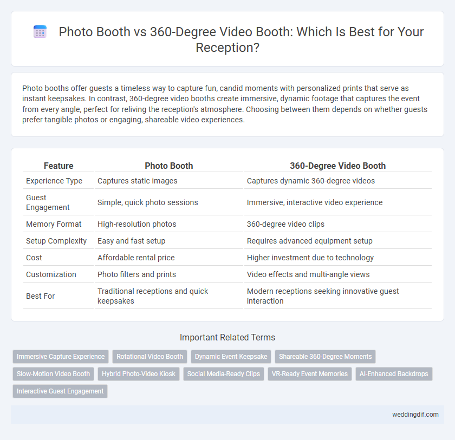Image resolution: width=455 pixels, height=440 pixels.
Task: Click the Memory Format row label
Action: [x=54, y=224]
